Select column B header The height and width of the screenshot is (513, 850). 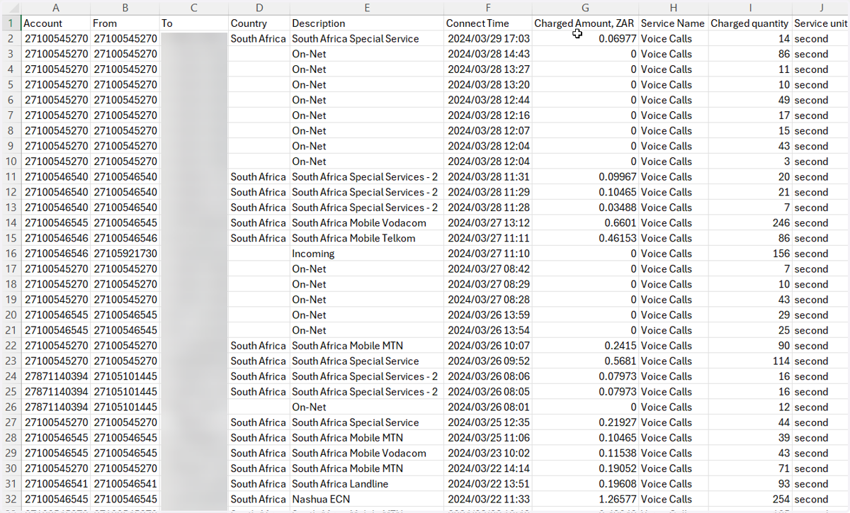[125, 7]
